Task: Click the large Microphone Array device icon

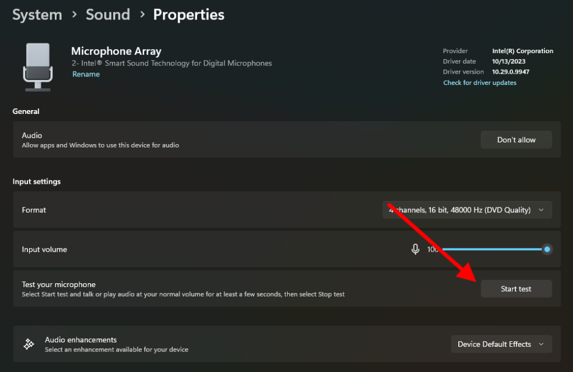Action: (37, 66)
